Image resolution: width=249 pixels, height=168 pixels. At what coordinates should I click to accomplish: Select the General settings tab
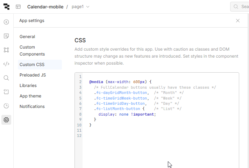tap(27, 37)
